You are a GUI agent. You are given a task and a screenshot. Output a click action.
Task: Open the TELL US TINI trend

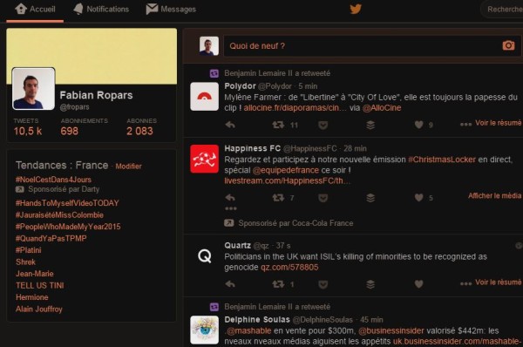(40, 286)
